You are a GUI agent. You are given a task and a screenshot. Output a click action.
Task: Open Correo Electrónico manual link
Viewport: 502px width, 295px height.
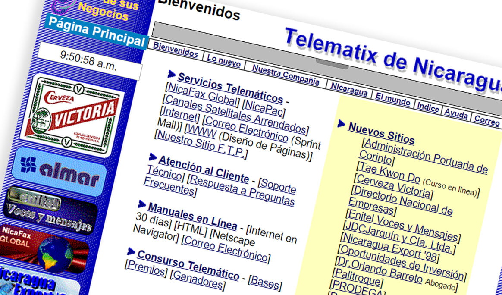tap(226, 248)
